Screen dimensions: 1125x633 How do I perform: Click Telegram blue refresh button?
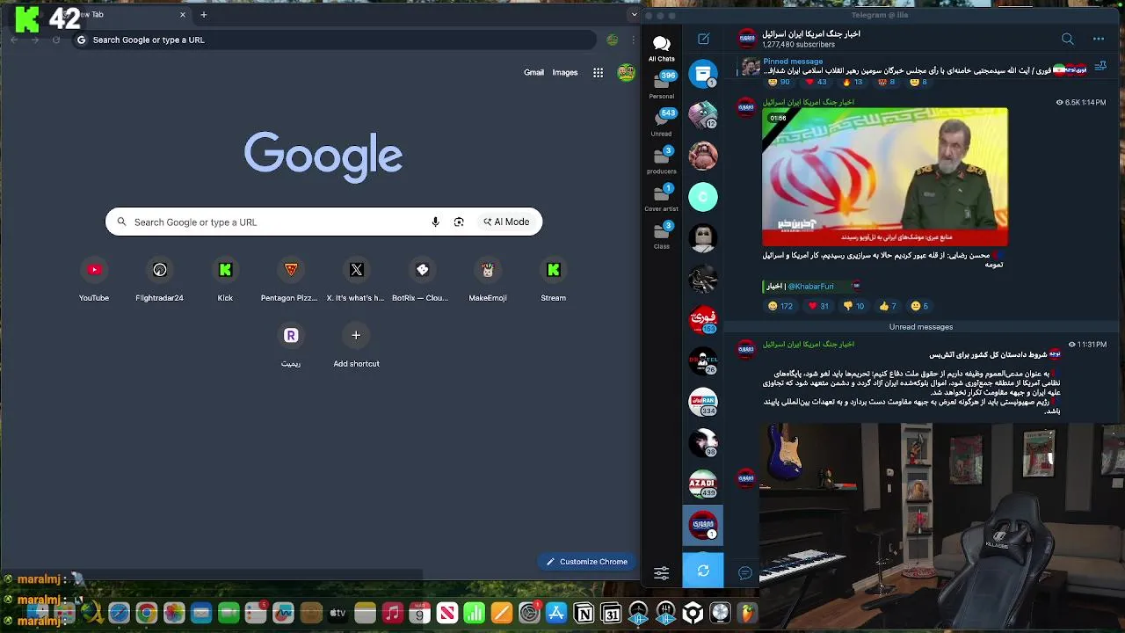coord(703,571)
